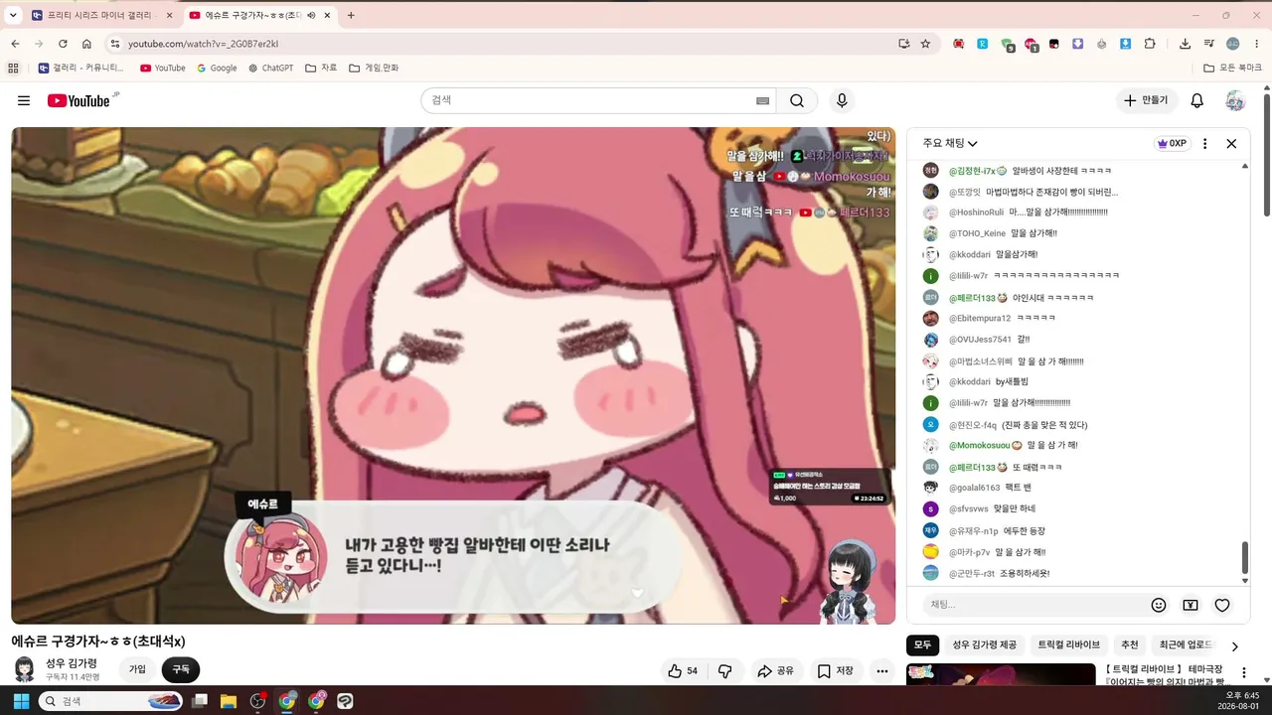This screenshot has height=715, width=1272.
Task: Click the Chrome address bar URL
Action: point(203,44)
